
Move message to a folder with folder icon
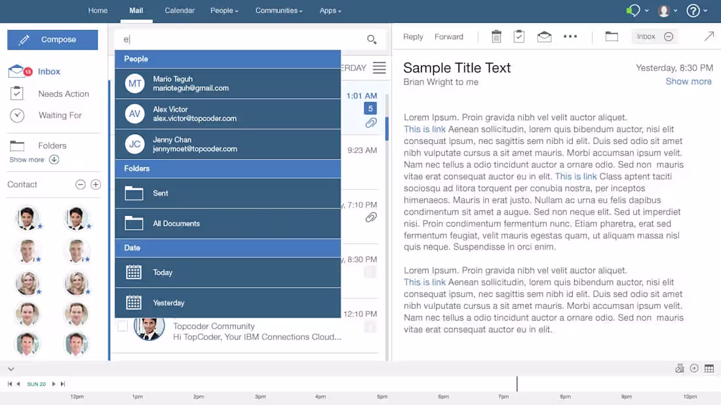click(612, 37)
